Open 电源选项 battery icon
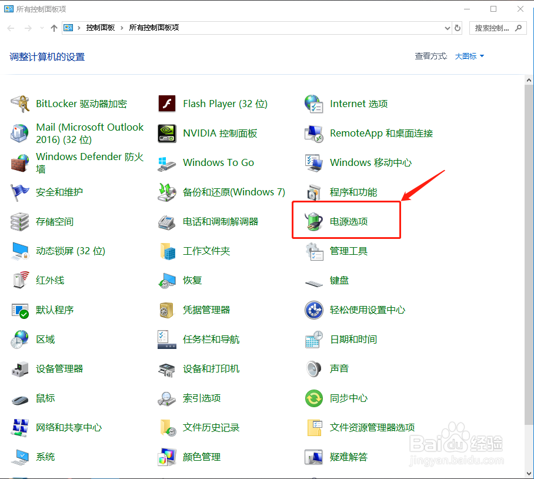The image size is (534, 479). click(313, 221)
